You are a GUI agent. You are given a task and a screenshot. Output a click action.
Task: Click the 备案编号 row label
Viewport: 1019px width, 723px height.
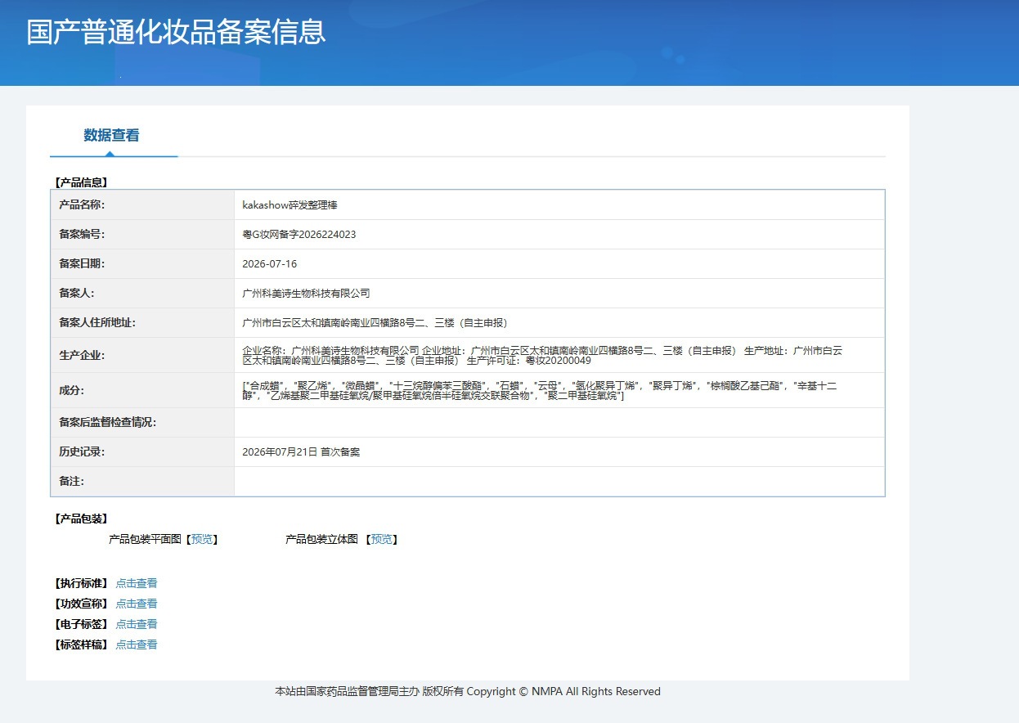tap(83, 235)
